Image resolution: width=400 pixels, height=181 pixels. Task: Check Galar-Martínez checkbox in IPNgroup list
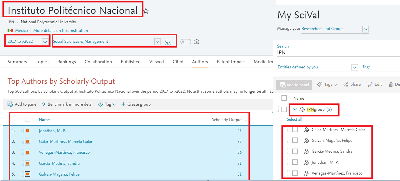tap(295, 130)
